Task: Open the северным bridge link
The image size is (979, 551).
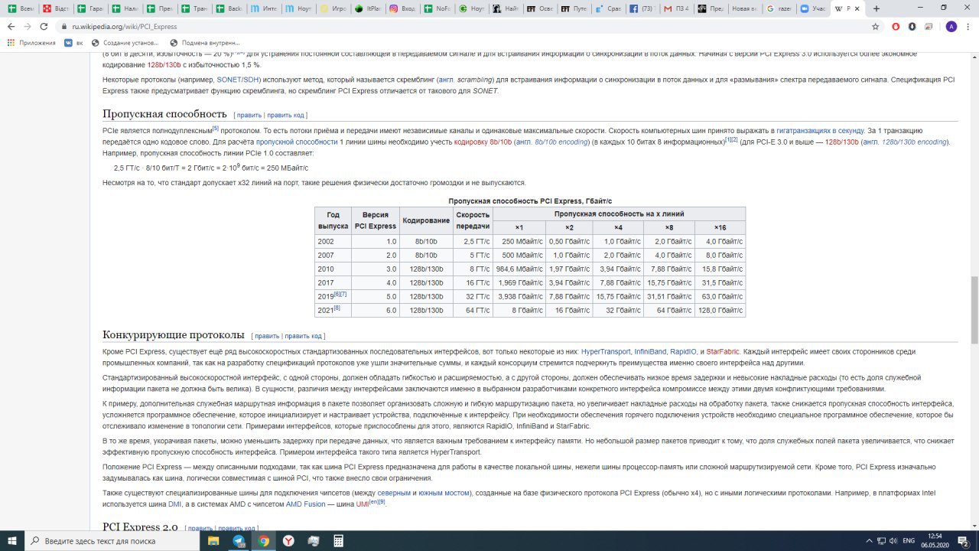Action: [393, 493]
